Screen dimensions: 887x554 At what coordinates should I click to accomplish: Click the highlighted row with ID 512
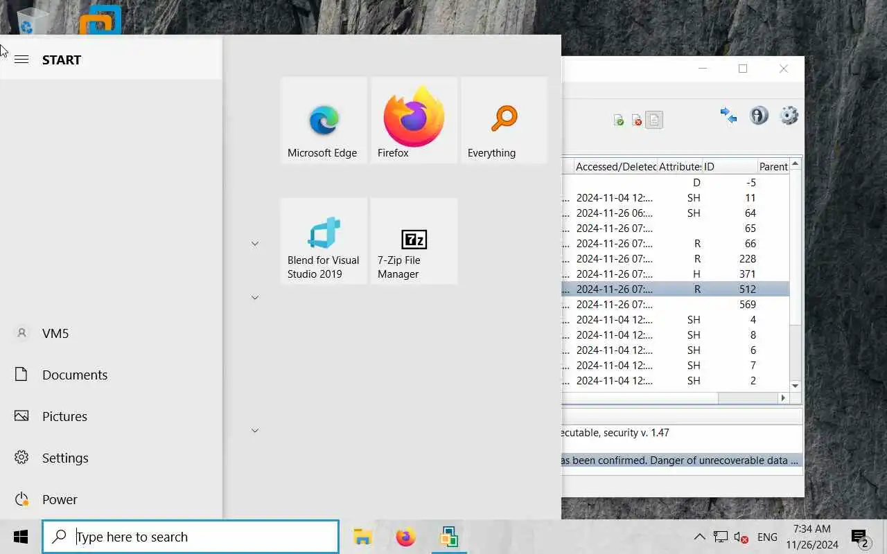tap(675, 289)
